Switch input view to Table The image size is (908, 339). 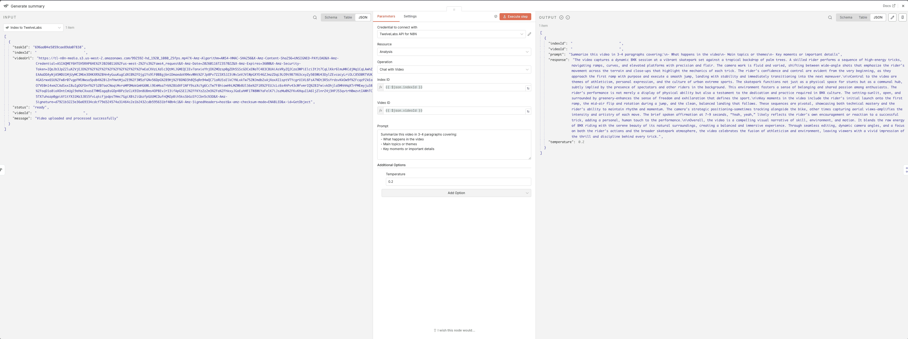tap(347, 17)
